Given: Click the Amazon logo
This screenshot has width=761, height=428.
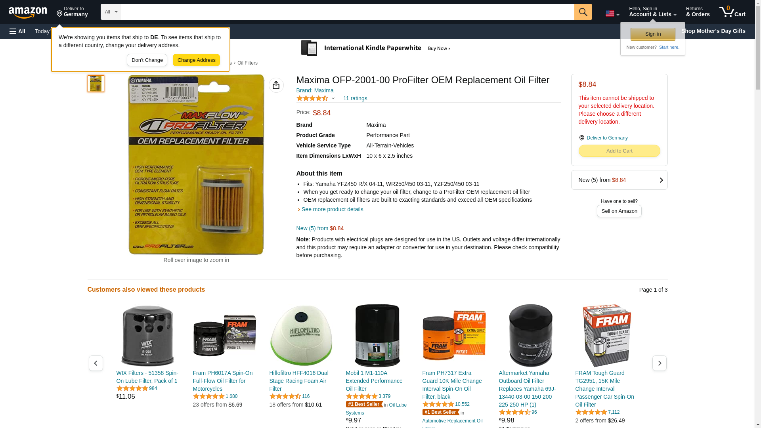Looking at the screenshot, I should 28,12.
